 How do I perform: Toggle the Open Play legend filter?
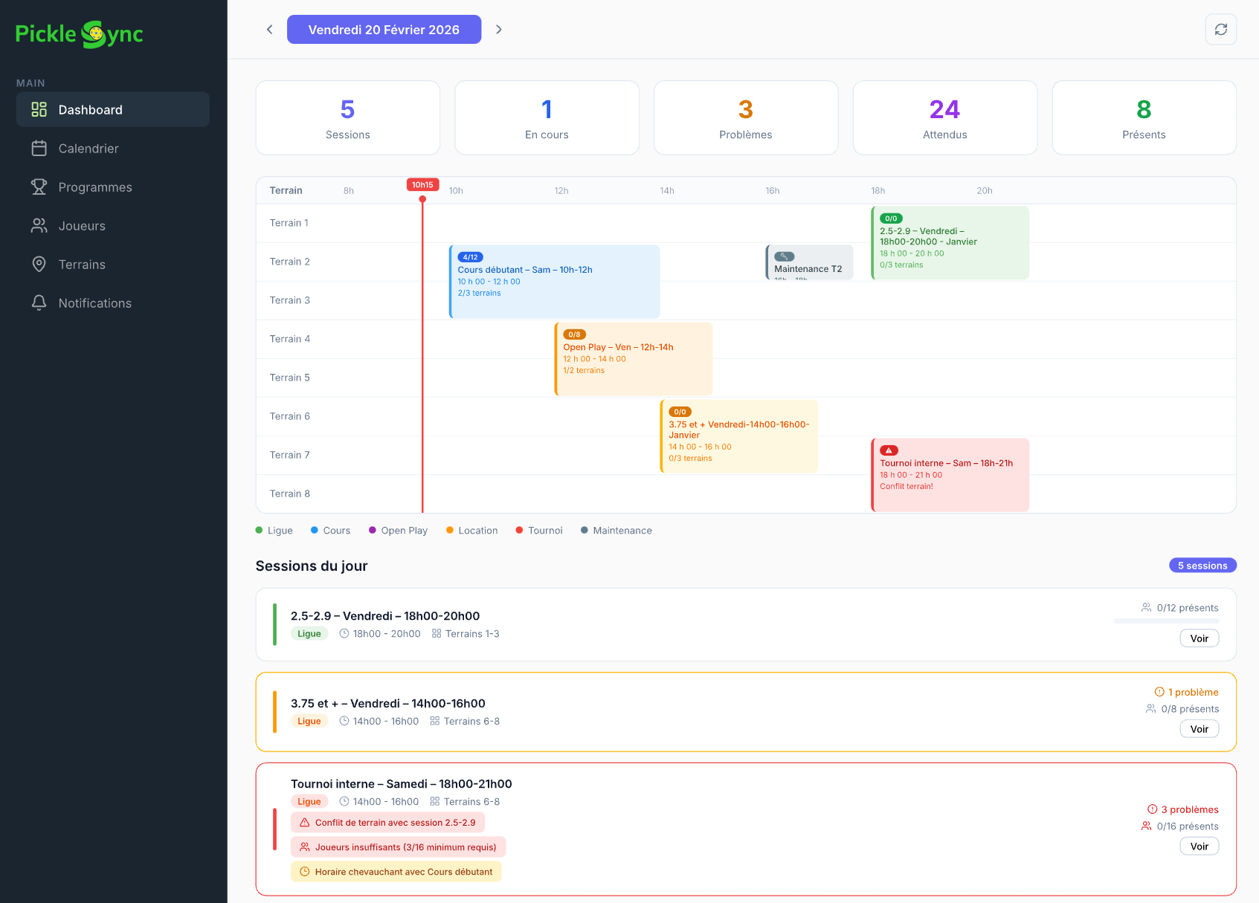click(398, 530)
